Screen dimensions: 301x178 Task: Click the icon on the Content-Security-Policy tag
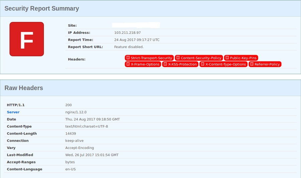click(x=178, y=58)
